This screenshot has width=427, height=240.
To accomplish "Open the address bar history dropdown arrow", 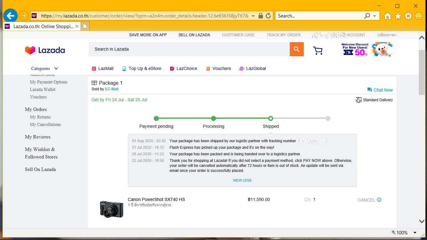I will click(253, 16).
